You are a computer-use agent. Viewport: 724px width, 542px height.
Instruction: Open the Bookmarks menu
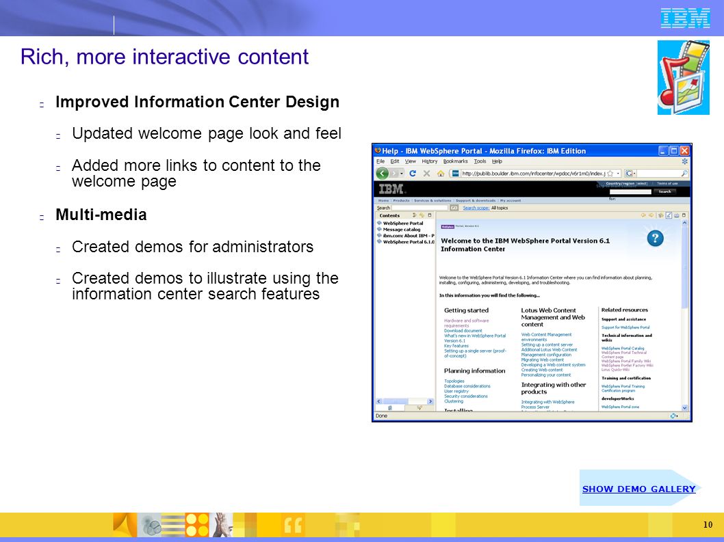point(455,161)
